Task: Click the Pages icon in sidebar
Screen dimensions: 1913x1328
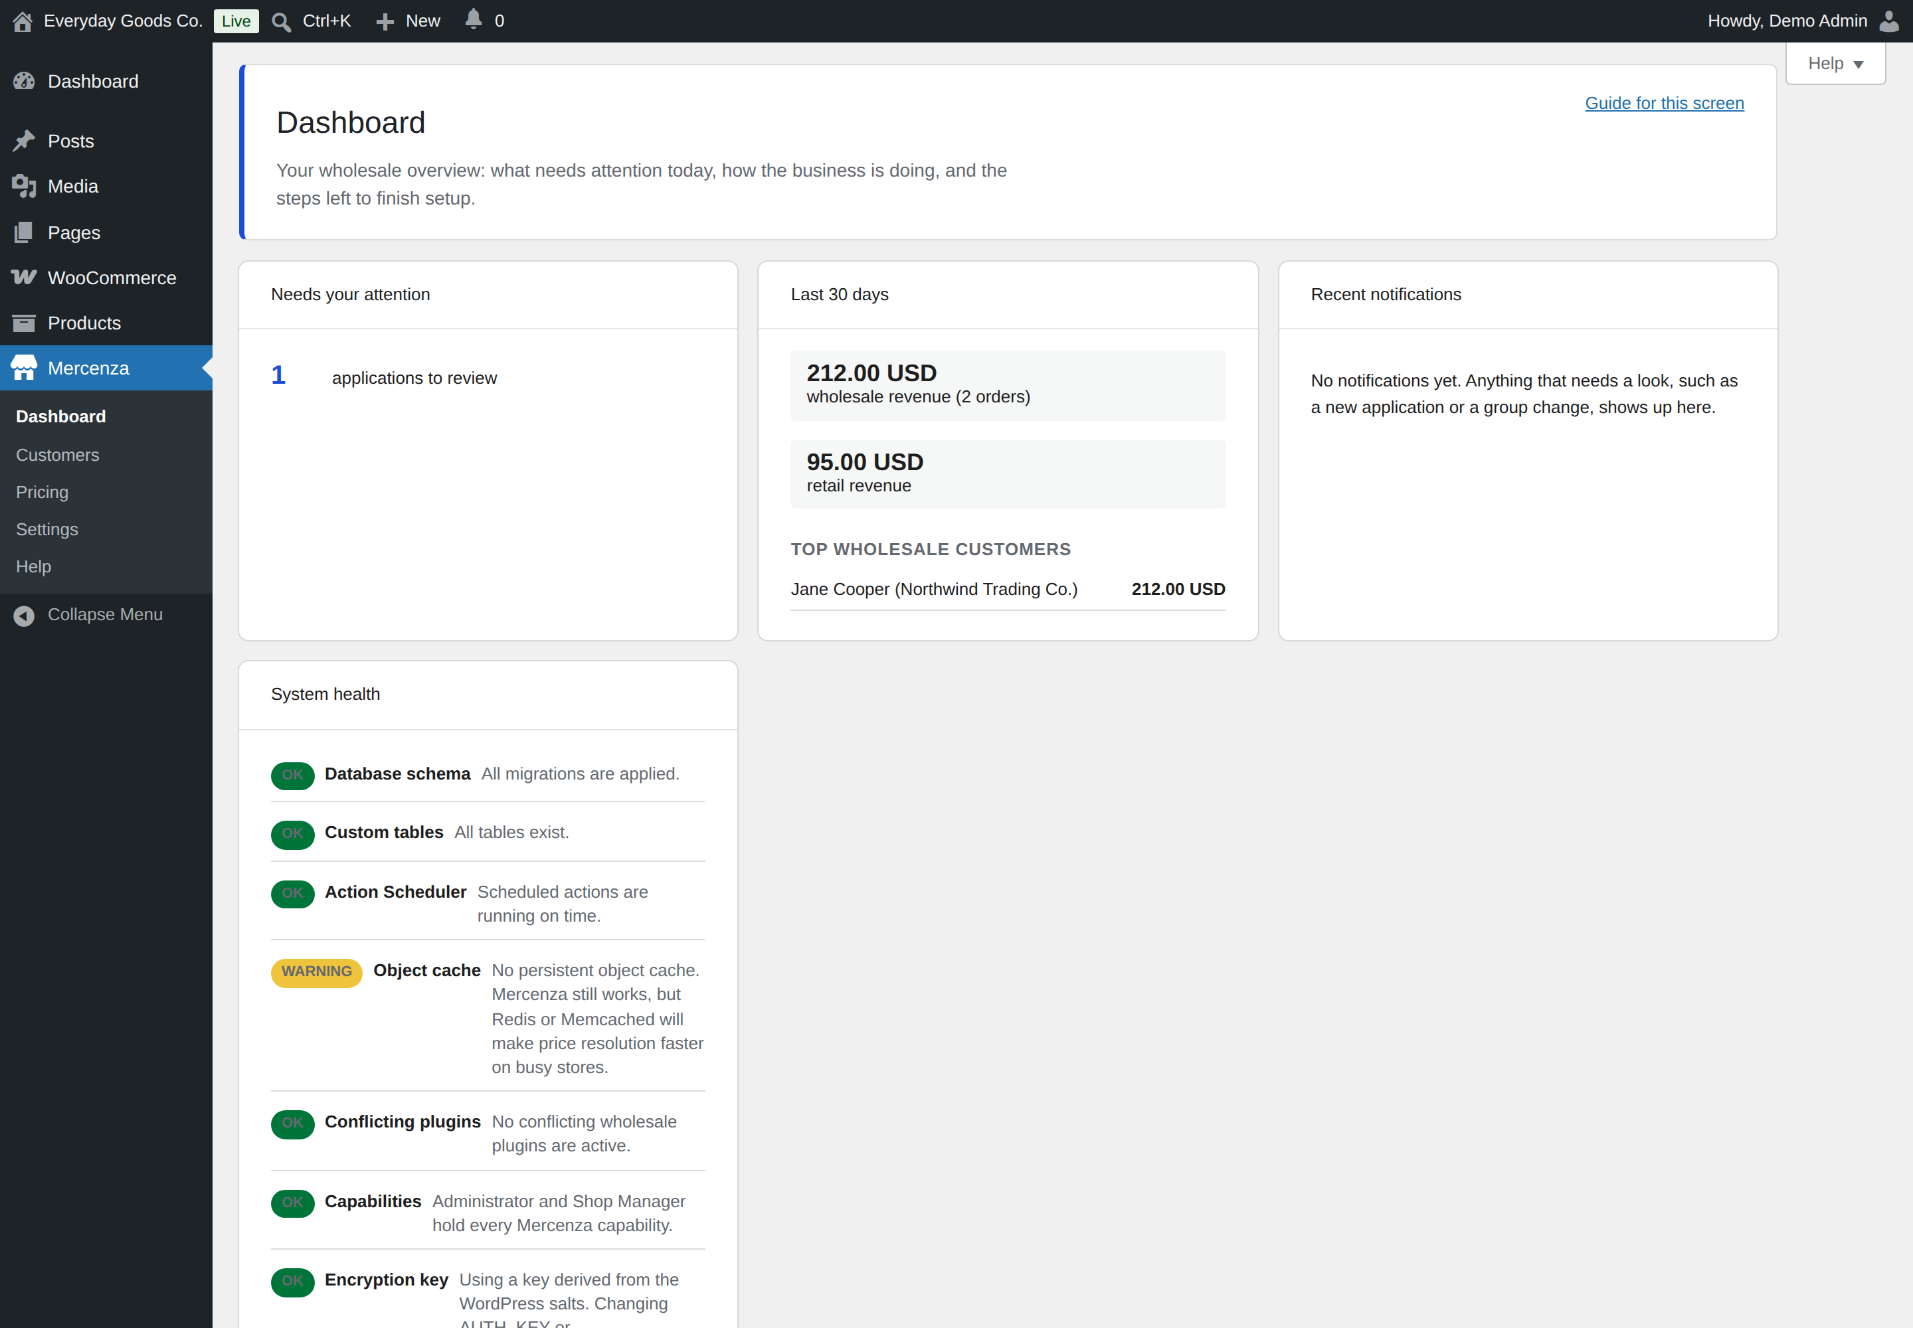Action: pos(24,232)
